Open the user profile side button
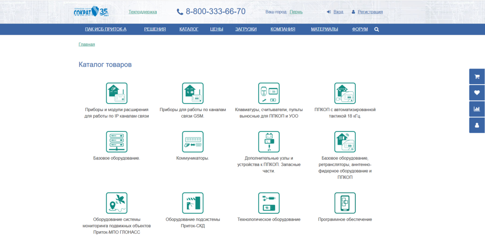The height and width of the screenshot is (243, 485). 477,125
